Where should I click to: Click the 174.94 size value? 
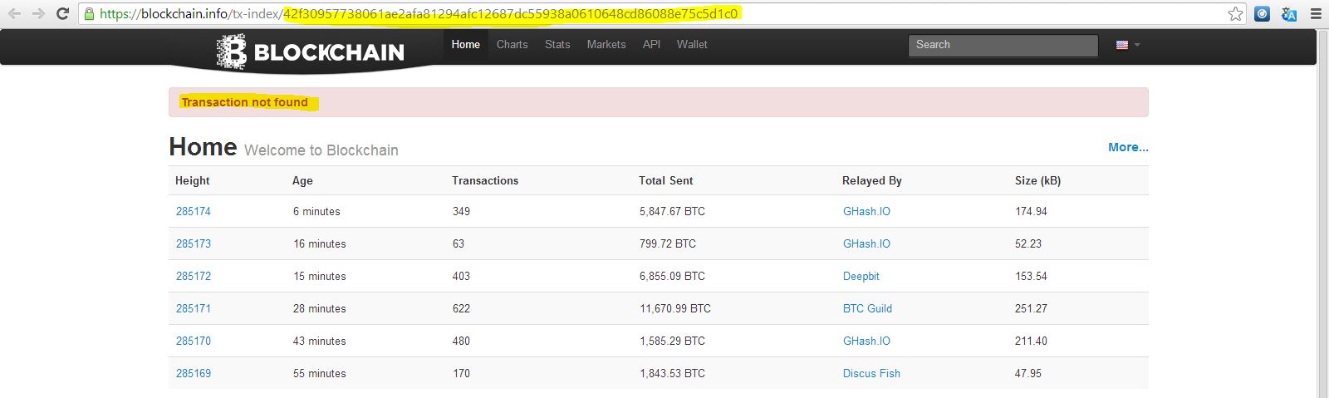coord(1031,211)
